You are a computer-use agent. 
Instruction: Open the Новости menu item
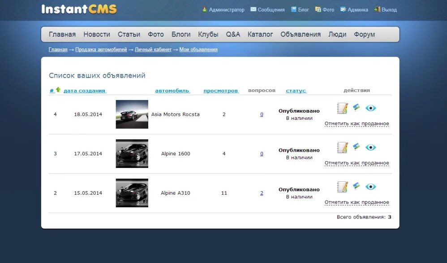(x=97, y=34)
